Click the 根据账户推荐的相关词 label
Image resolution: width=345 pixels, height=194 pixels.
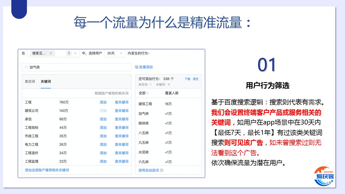pyautogui.click(x=111, y=93)
